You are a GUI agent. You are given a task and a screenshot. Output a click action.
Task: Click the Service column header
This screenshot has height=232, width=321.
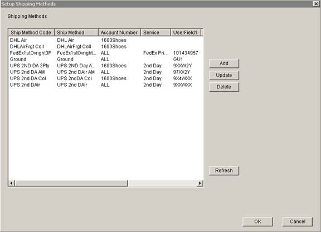155,32
